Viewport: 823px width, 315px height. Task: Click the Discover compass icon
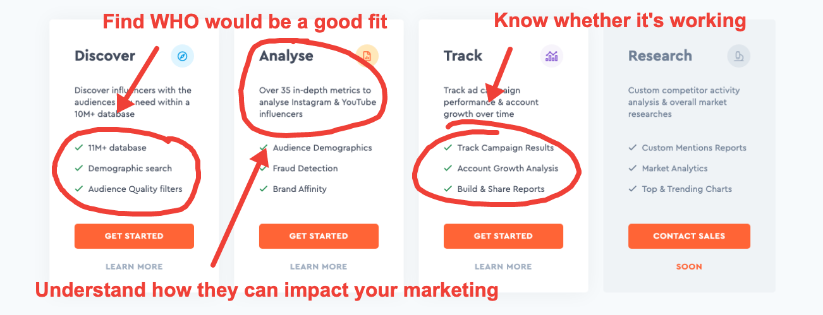[x=182, y=56]
